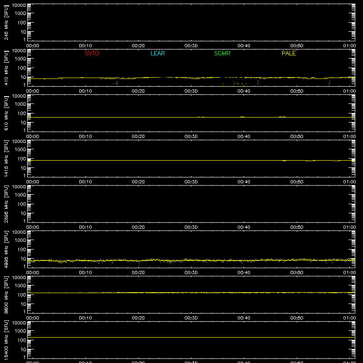Click the cyan LEAR station label
Image resolution: width=363 pixels, height=363 pixels.
pyautogui.click(x=157, y=53)
